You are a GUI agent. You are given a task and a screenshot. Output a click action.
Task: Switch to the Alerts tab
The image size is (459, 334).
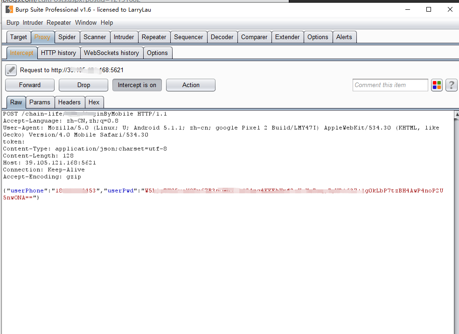(x=344, y=37)
